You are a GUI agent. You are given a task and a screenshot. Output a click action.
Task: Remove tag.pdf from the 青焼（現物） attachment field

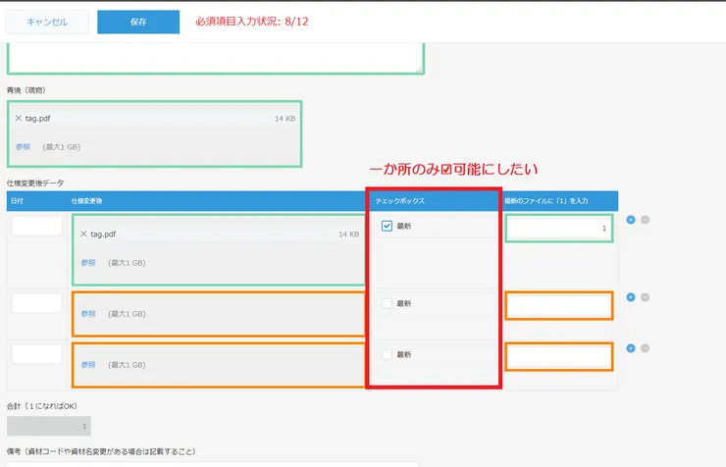tap(19, 119)
